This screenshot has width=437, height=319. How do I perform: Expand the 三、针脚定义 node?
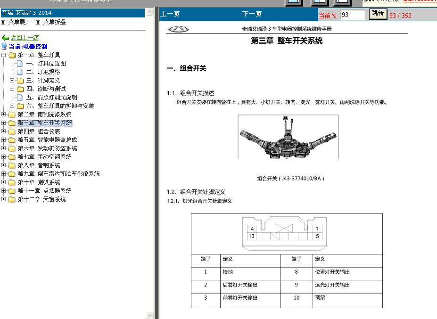12,80
